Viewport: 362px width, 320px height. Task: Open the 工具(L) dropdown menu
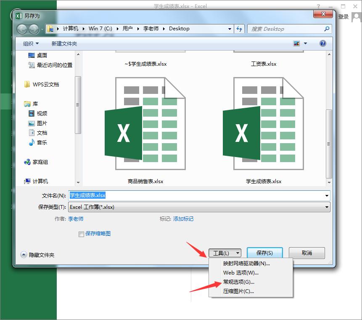225,253
